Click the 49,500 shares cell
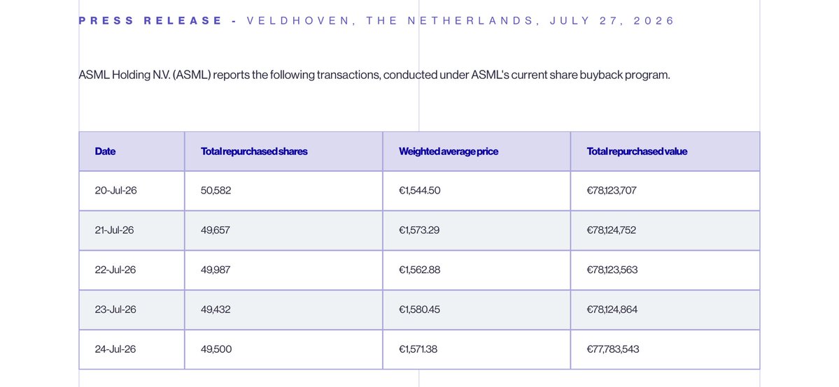 pos(283,349)
